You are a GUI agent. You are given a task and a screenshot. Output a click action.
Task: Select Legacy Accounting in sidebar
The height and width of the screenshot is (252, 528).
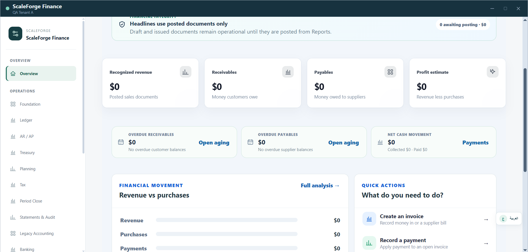(x=41, y=234)
